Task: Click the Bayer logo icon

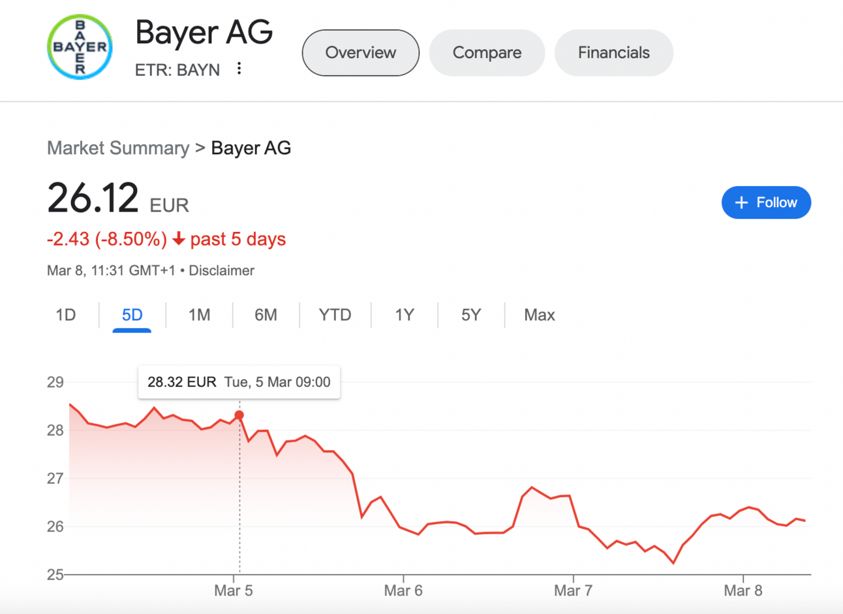Action: pyautogui.click(x=80, y=48)
